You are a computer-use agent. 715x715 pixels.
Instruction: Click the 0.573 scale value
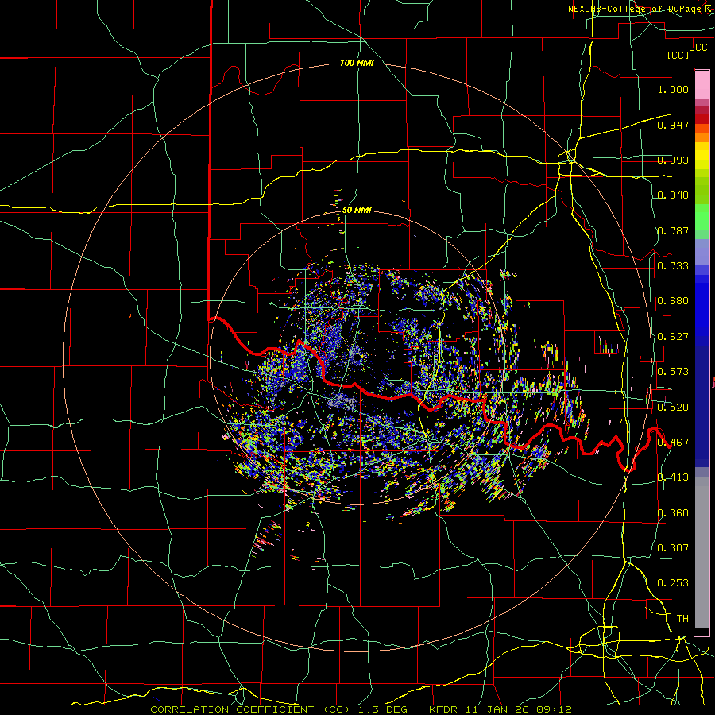[x=673, y=372]
